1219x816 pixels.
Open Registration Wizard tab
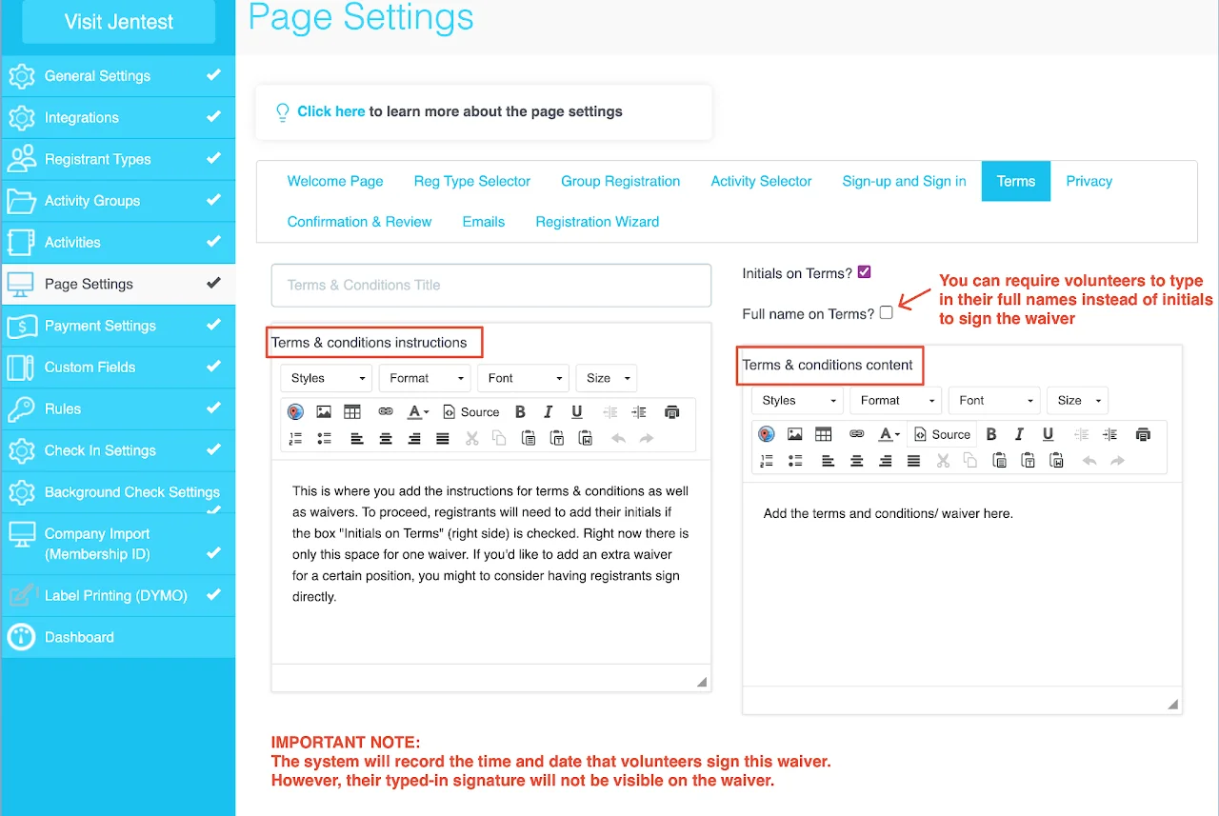point(597,221)
